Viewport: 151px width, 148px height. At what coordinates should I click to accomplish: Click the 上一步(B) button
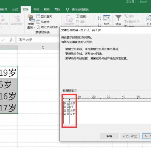(x=130, y=136)
